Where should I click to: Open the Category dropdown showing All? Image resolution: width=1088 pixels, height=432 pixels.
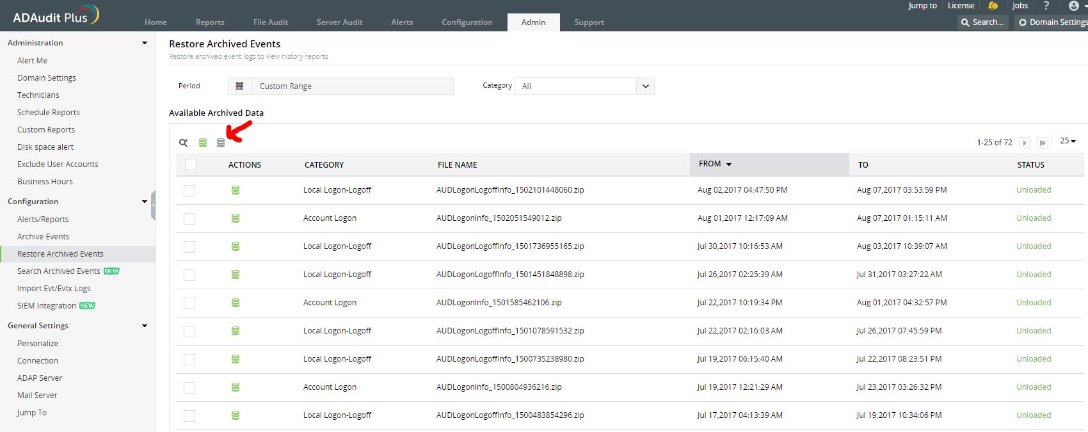click(x=584, y=86)
